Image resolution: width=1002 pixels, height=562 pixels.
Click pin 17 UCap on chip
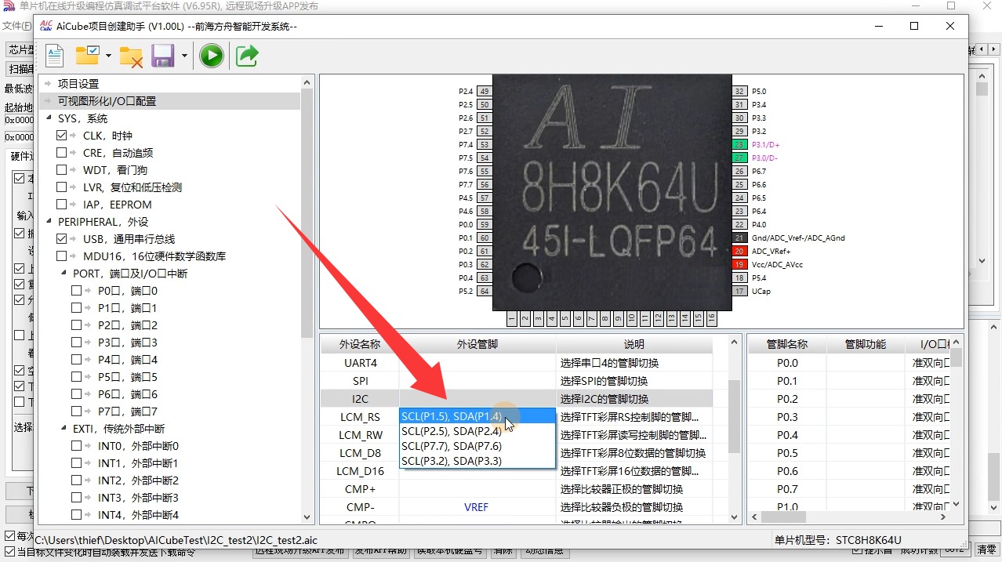739,291
